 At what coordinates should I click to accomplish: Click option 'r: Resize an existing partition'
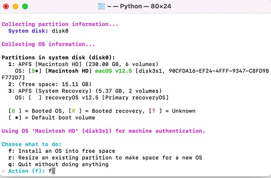[105, 158]
